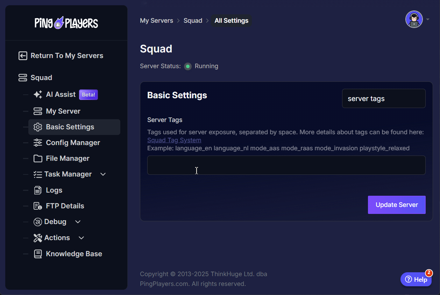Open the Help chat button
Image resolution: width=440 pixels, height=295 pixels.
416,279
